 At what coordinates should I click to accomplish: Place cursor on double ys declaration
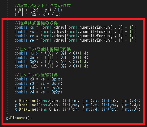coord(75,32)
